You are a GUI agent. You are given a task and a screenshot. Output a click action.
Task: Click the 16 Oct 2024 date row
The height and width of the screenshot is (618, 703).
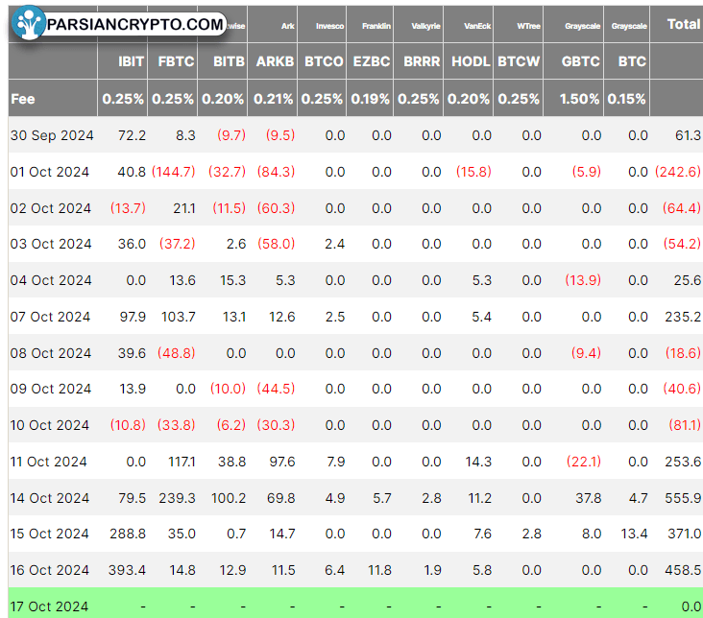tap(49, 570)
